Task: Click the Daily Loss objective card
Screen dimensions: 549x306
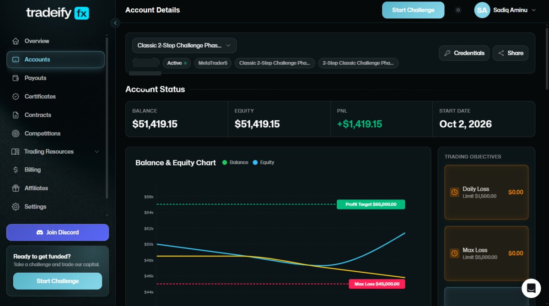Action: click(x=486, y=192)
